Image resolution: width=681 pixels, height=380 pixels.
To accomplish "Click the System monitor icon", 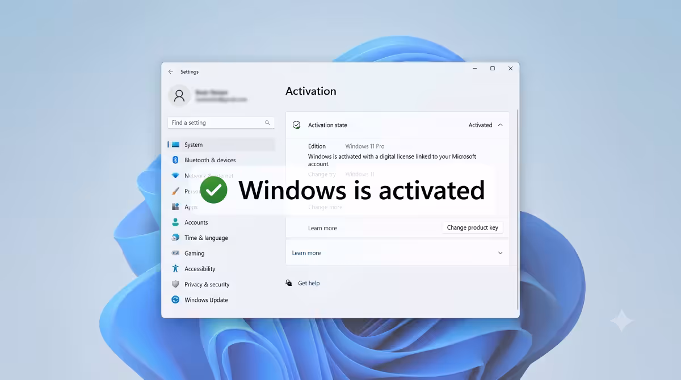I will click(x=175, y=145).
